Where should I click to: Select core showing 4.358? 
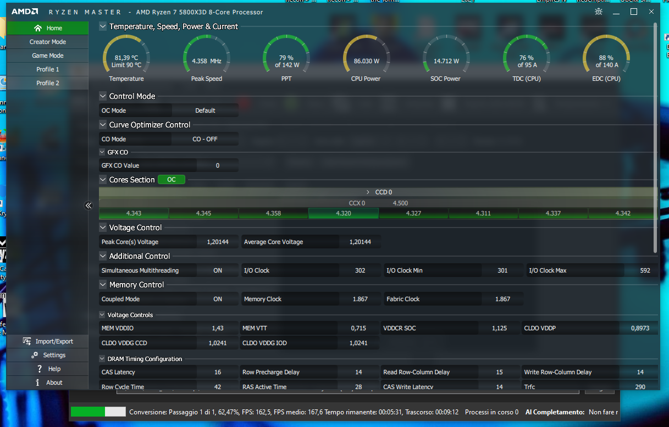click(273, 213)
